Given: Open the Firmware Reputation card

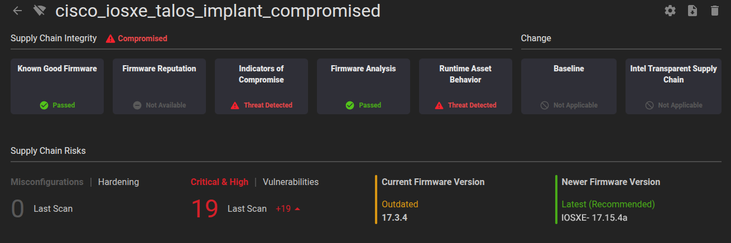Looking at the screenshot, I should point(159,86).
